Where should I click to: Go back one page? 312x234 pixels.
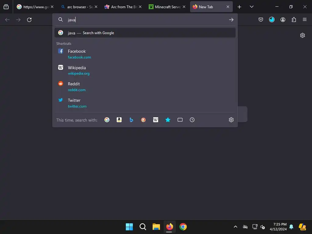7,20
